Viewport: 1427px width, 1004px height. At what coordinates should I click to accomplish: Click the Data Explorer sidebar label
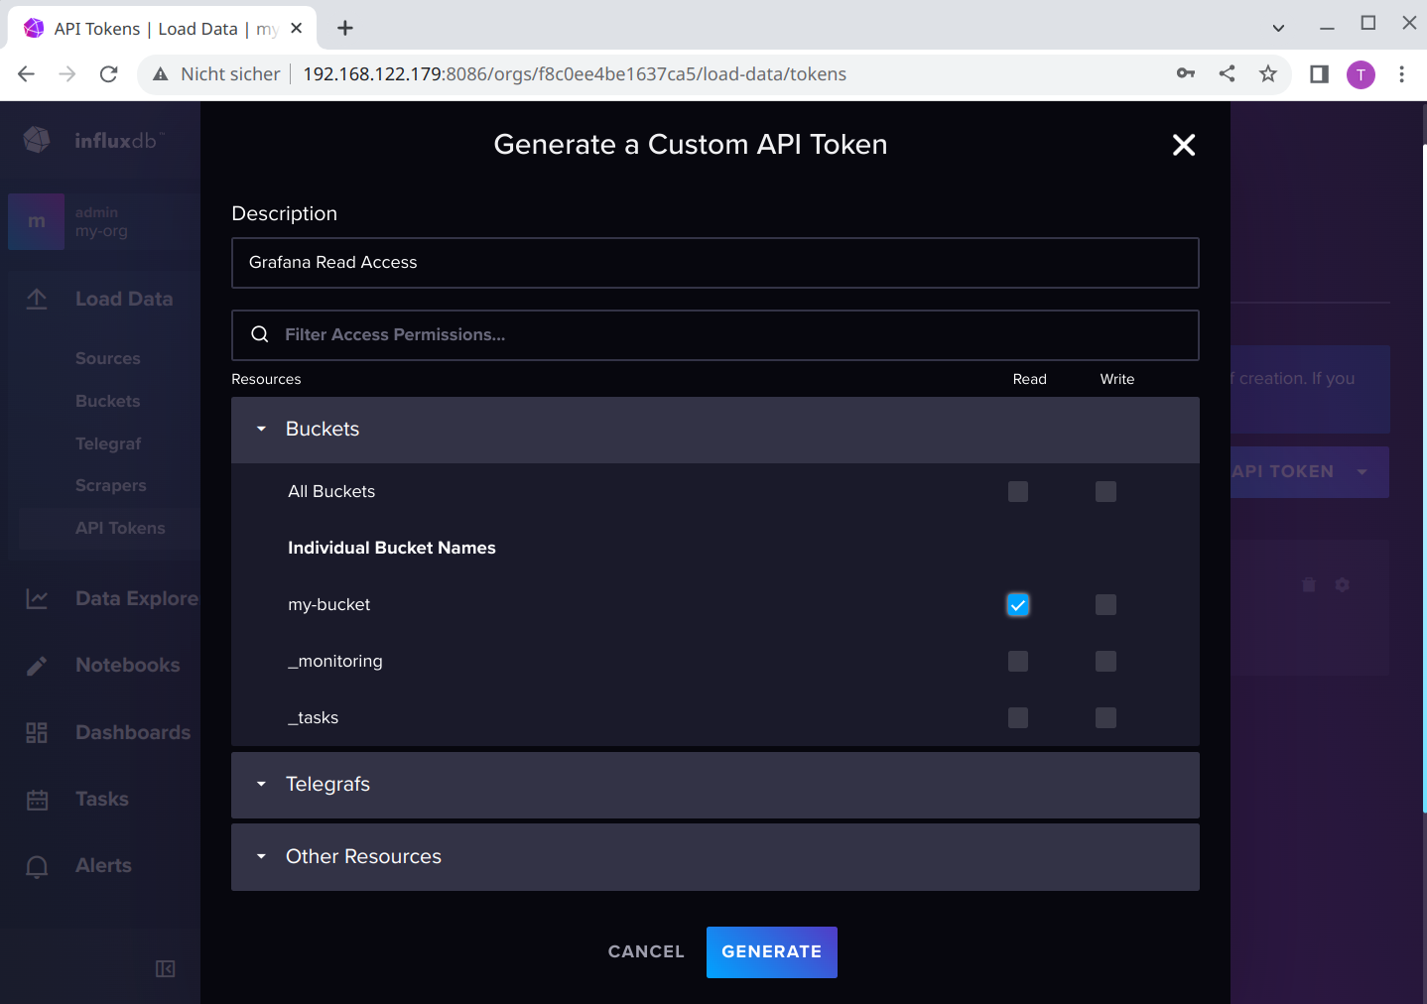pyautogui.click(x=137, y=599)
